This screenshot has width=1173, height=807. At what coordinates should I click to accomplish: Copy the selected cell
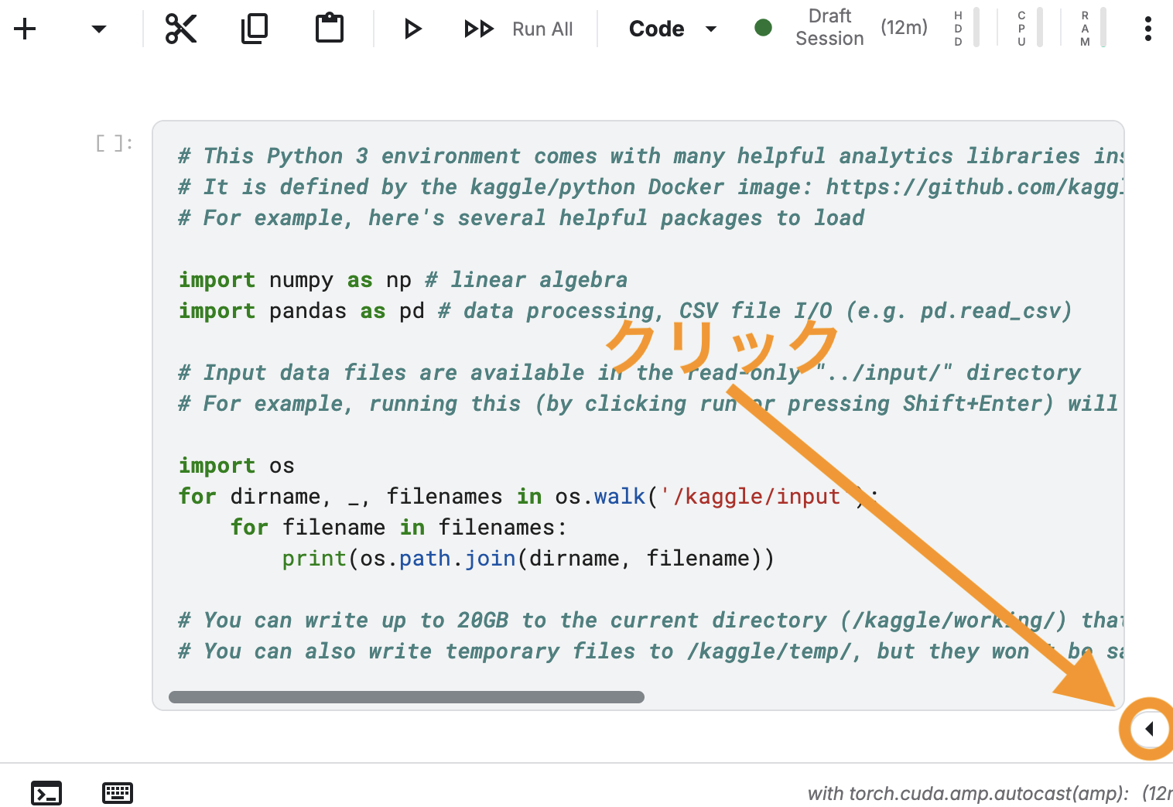255,29
